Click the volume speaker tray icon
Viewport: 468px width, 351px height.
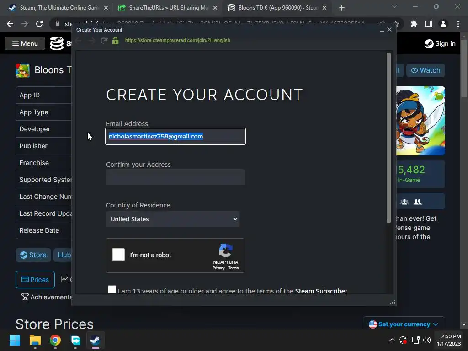coord(427,340)
